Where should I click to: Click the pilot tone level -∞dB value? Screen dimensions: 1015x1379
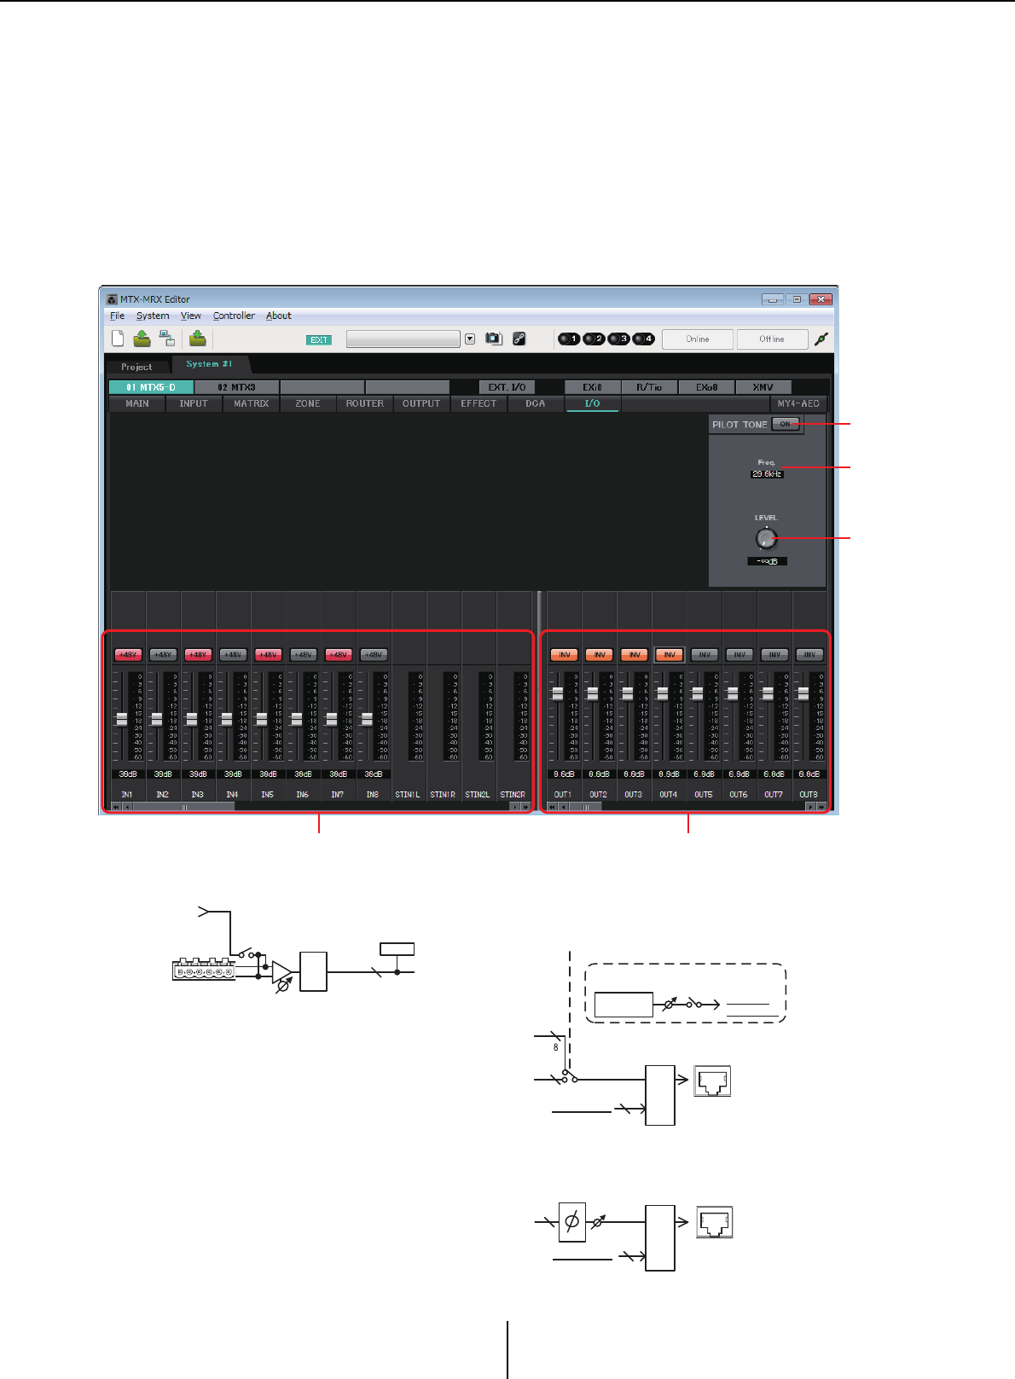point(768,561)
